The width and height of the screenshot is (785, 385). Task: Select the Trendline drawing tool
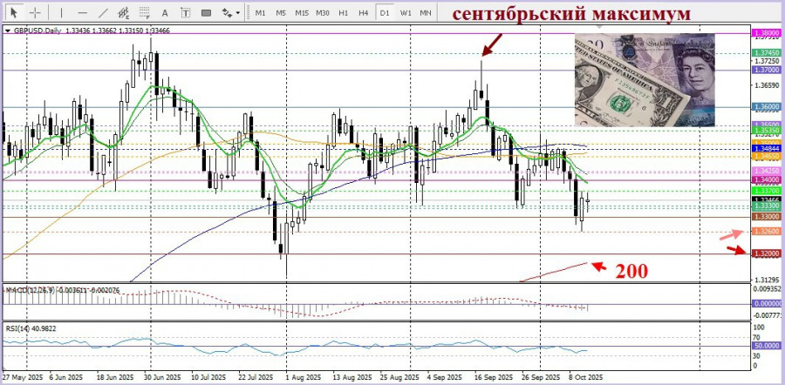point(103,12)
